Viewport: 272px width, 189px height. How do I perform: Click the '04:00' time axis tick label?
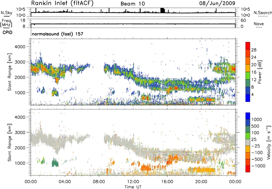coord(65,182)
